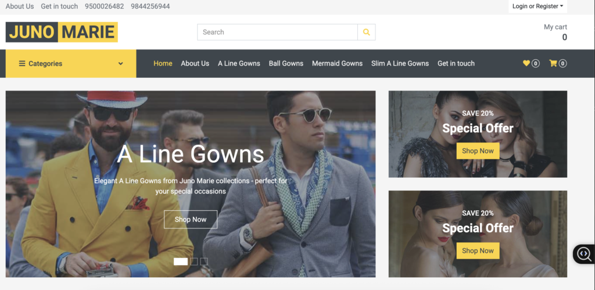The width and height of the screenshot is (595, 290).
Task: Click into the Search text field
Action: [x=277, y=33]
